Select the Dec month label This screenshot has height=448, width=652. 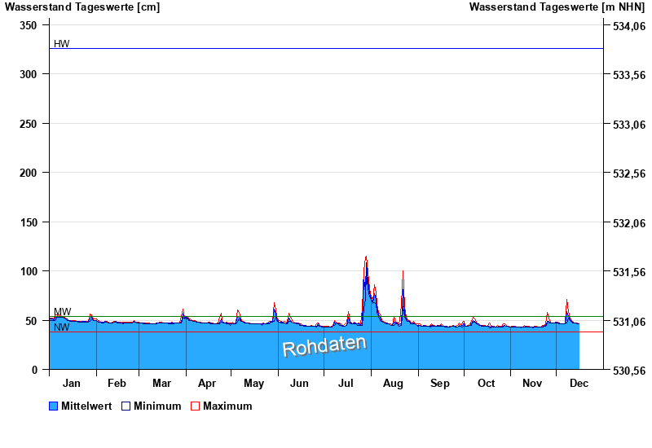click(x=579, y=383)
